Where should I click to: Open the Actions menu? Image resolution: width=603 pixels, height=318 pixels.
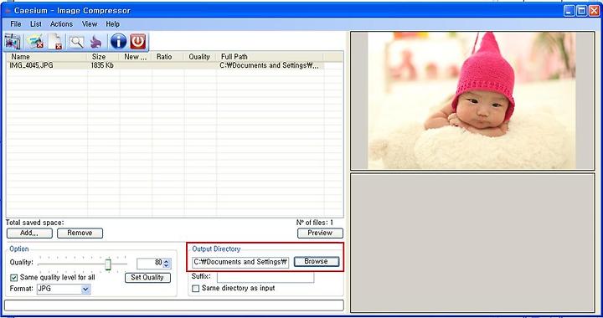[x=61, y=23]
